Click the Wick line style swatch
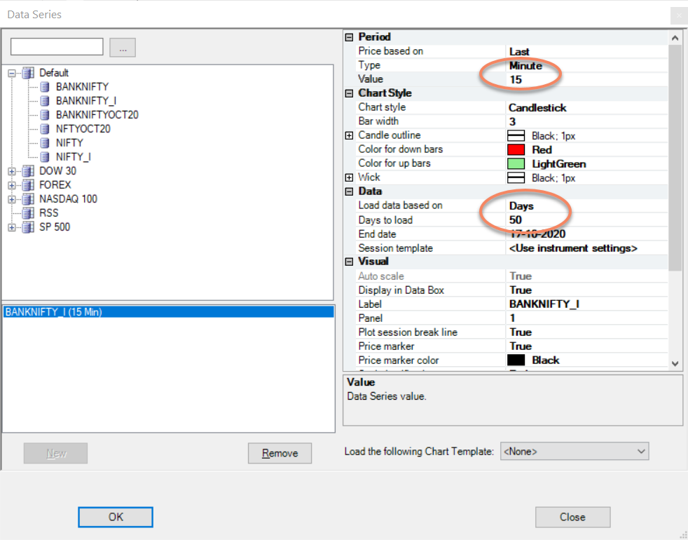Image resolution: width=688 pixels, height=540 pixels. [516, 178]
